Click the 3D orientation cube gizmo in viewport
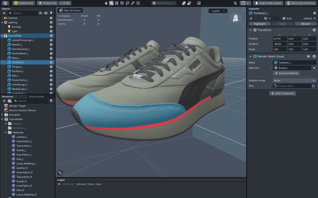 tap(234, 18)
